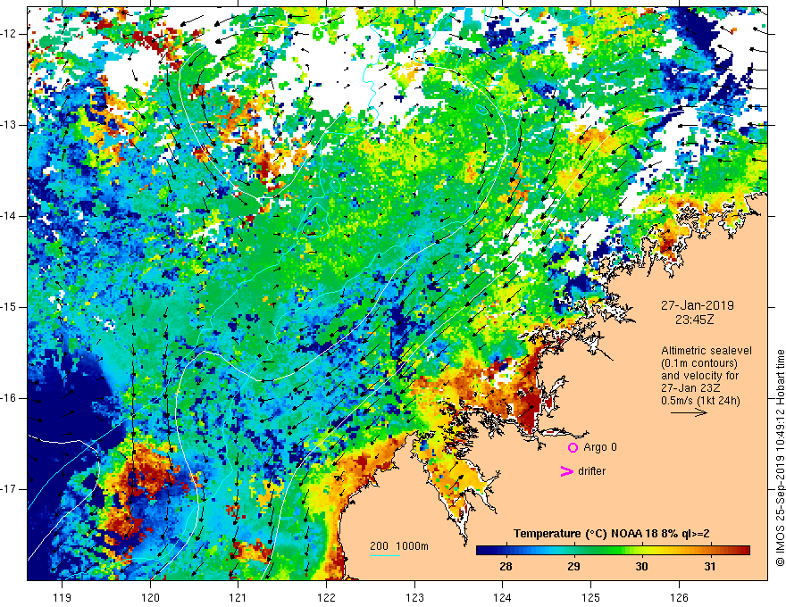Screen dimensions: 786x607
Task: Click the IMOS copyright timestamp text
Action: [x=780, y=458]
